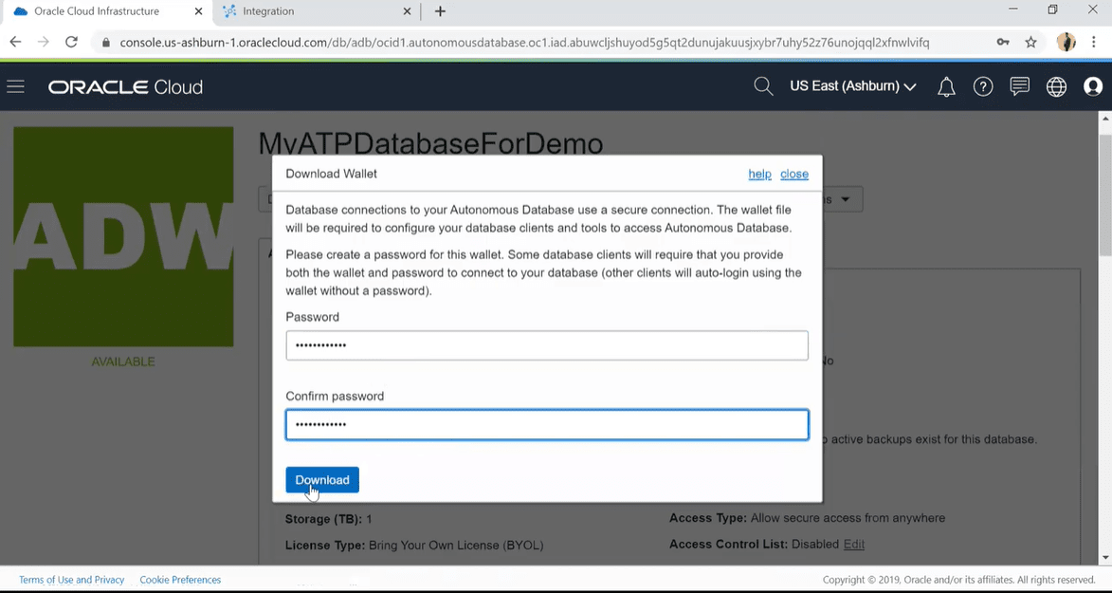
Task: Click the AVAILABLE status text
Action: (x=123, y=362)
